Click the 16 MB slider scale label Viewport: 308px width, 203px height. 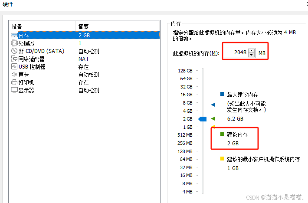(x=186, y=175)
